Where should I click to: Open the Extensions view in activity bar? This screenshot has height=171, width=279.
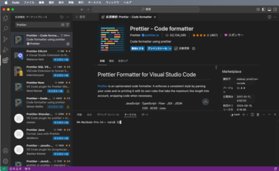pyautogui.click(x=5, y=60)
